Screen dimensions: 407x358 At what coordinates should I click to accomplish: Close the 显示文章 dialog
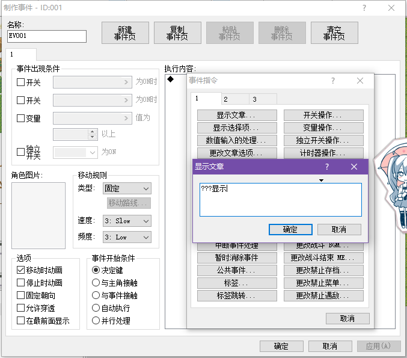pyautogui.click(x=354, y=167)
